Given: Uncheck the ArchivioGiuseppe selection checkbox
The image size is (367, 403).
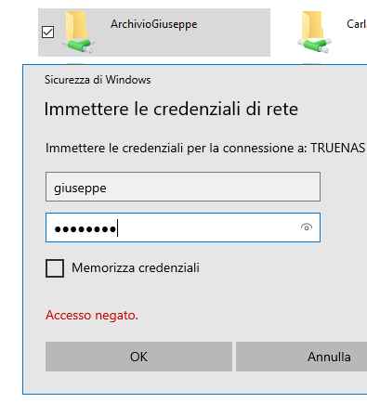Looking at the screenshot, I should point(47,32).
